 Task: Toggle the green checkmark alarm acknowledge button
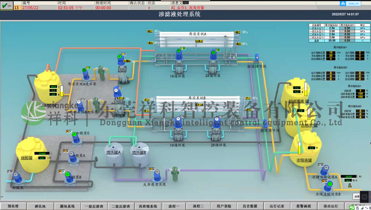coord(6,5)
